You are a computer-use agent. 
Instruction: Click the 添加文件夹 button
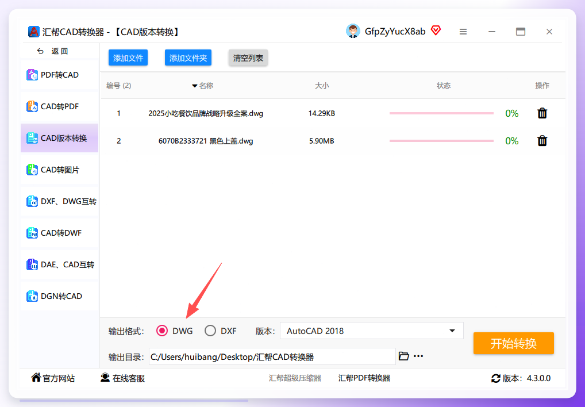188,58
